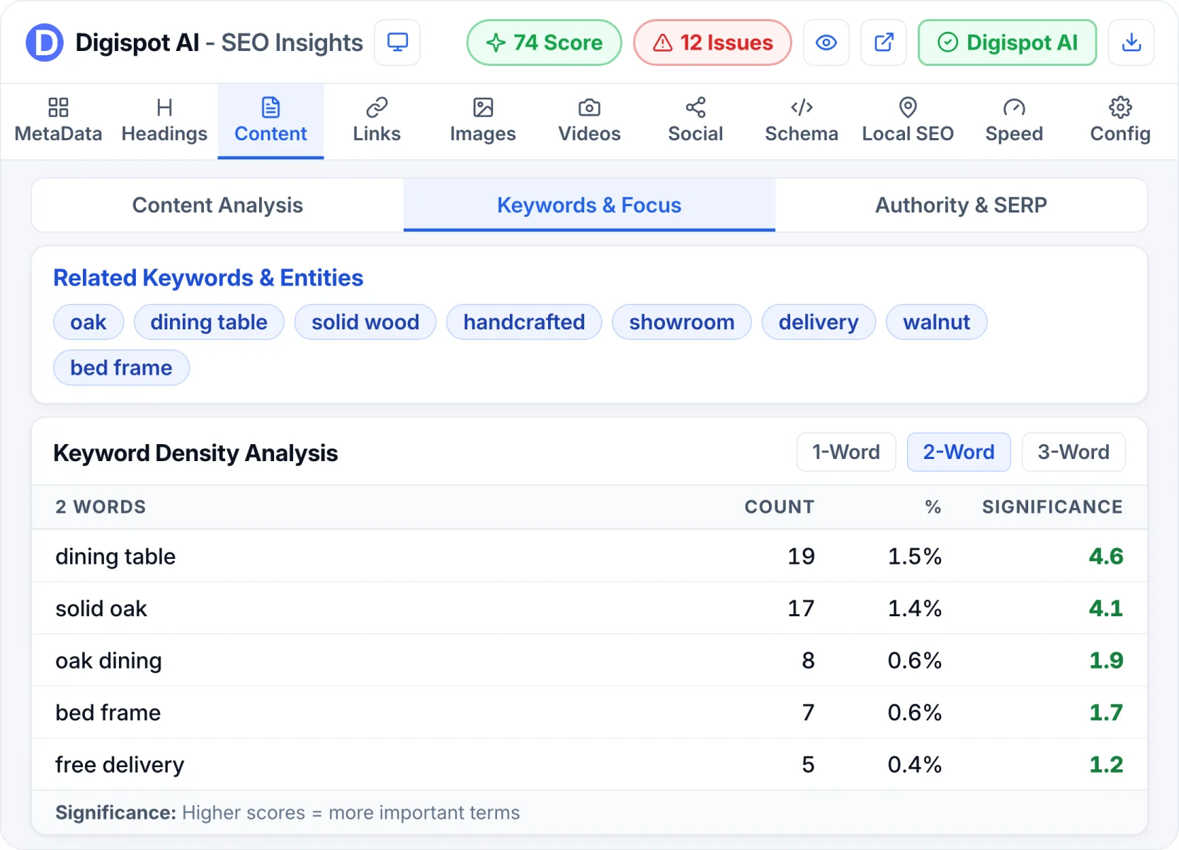Click the 'oak dining' row text
1179x850 pixels.
[x=108, y=661]
